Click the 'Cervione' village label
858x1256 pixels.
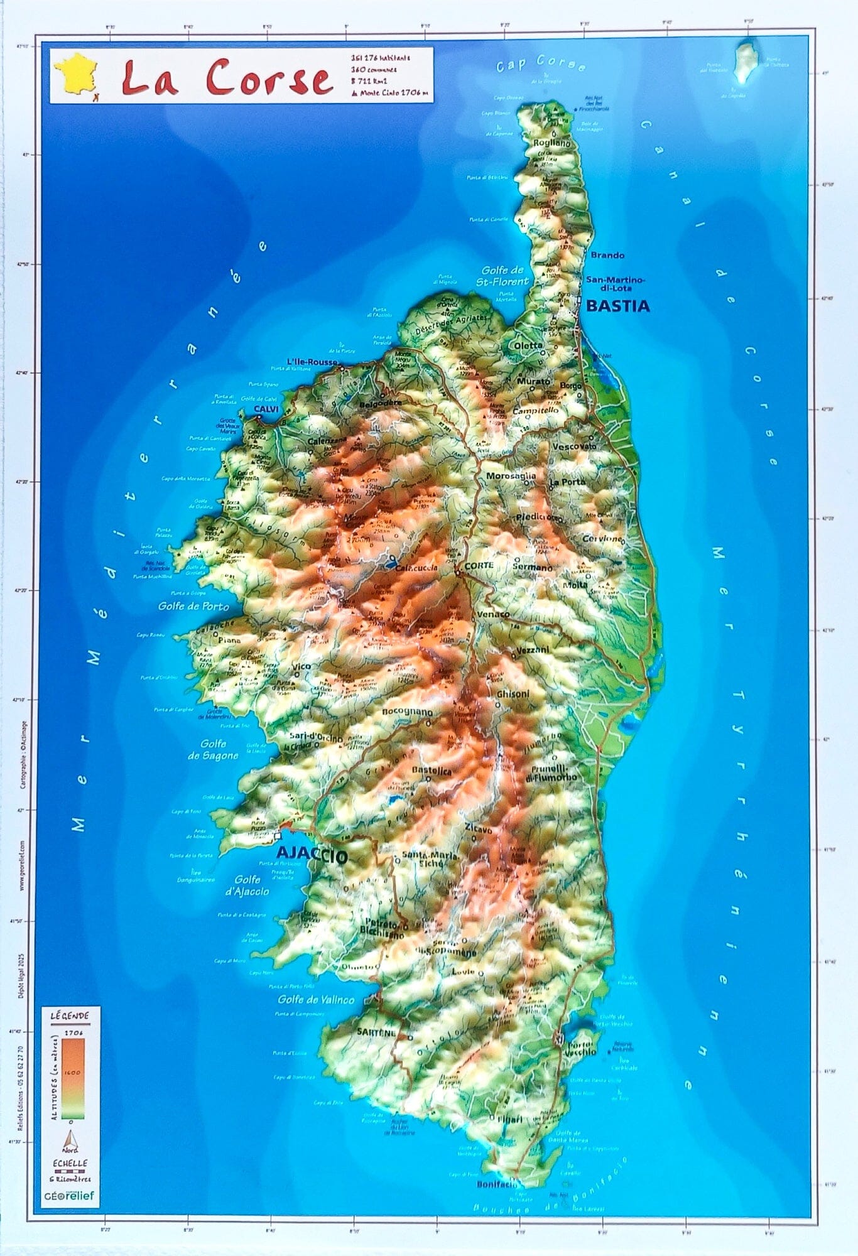coord(603,539)
